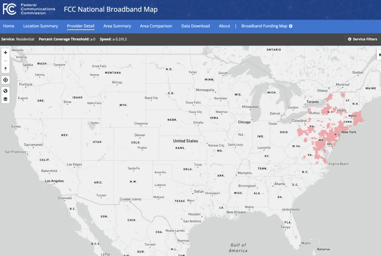Screen dimensions: 381x256
Task: Click the Chicago label on the map
Action: [x=244, y=122]
